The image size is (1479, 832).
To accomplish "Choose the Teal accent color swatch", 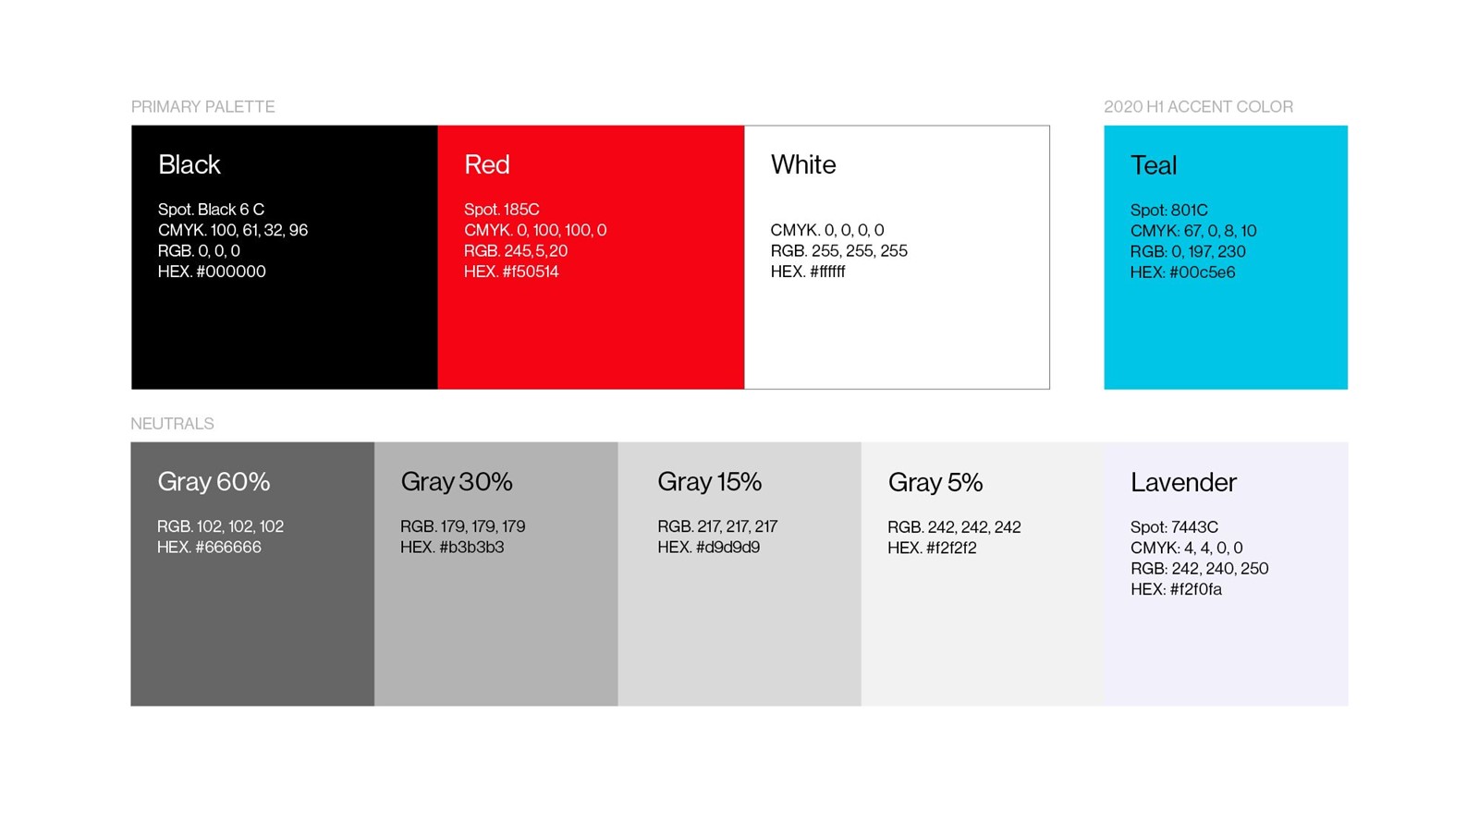I will [1226, 257].
